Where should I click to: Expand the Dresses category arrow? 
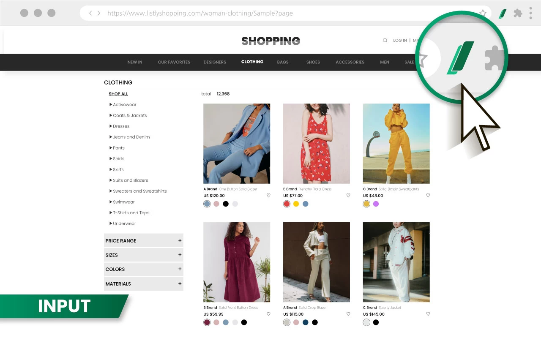click(111, 126)
